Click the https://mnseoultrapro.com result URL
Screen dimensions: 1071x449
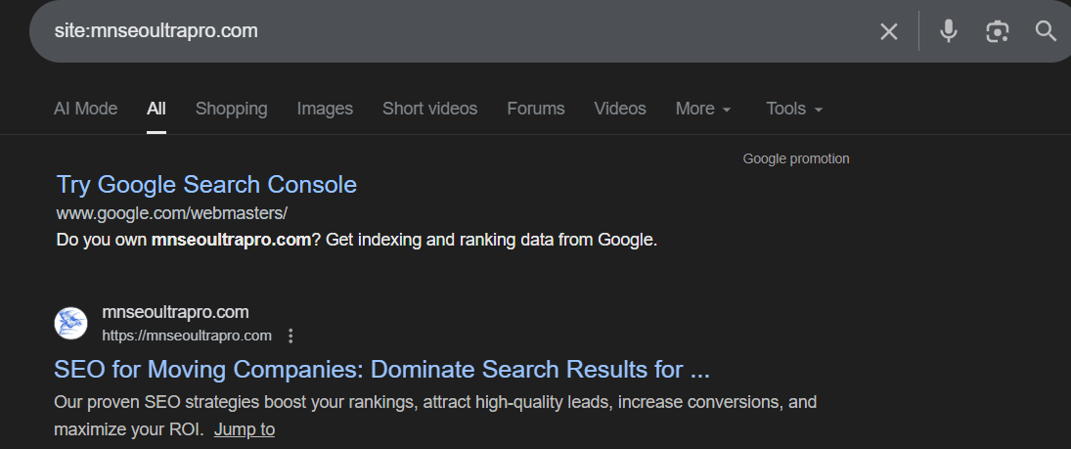tap(187, 336)
